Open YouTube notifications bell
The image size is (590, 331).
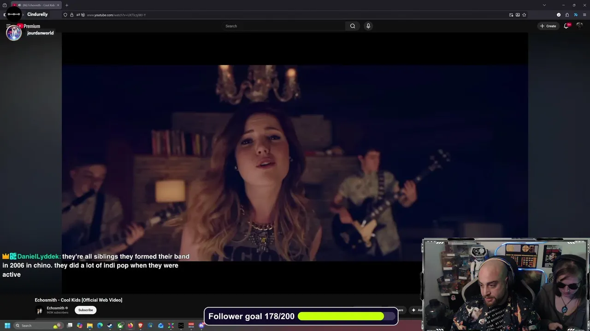(x=566, y=26)
